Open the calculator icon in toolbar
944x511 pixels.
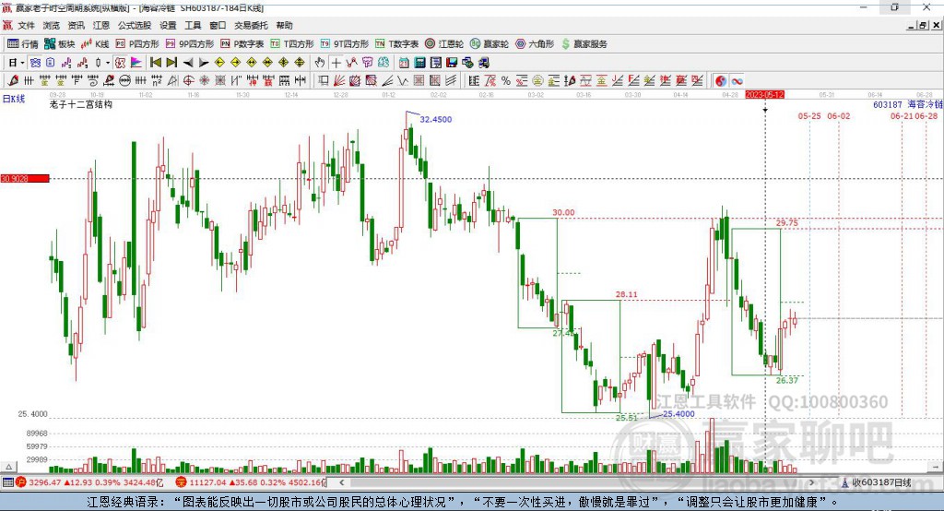(x=419, y=63)
